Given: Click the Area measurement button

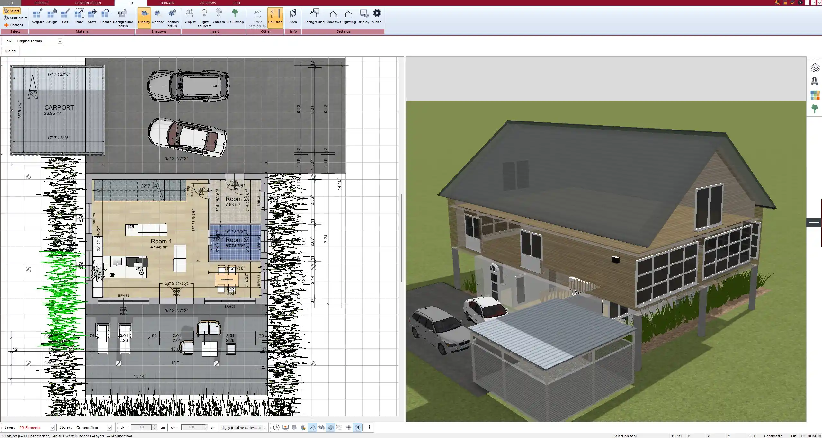Looking at the screenshot, I should [293, 16].
